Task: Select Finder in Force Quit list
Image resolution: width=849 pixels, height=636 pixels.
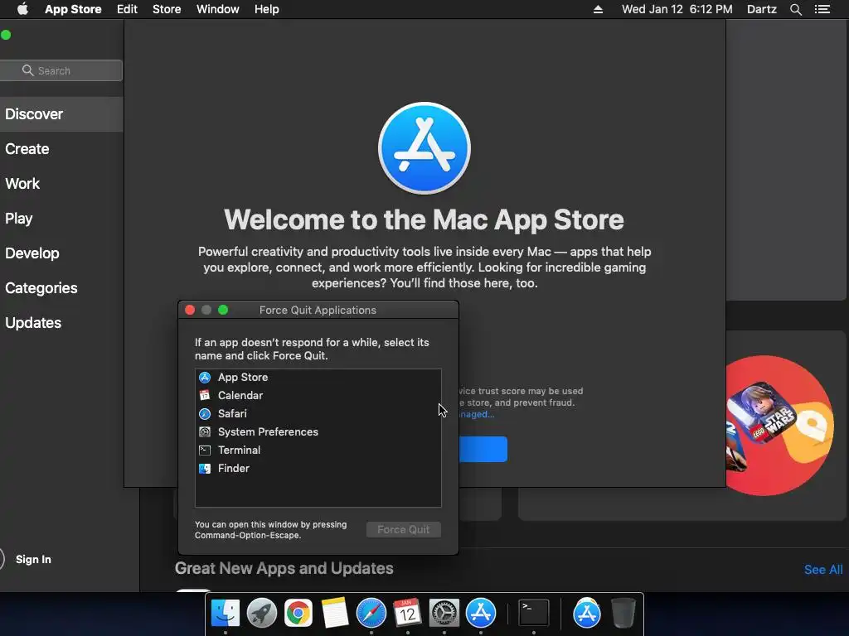Action: click(x=318, y=469)
